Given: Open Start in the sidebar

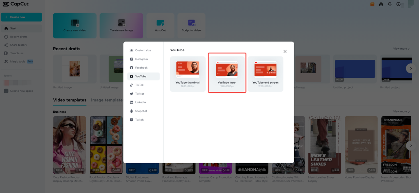Looking at the screenshot, I should click(21, 28).
